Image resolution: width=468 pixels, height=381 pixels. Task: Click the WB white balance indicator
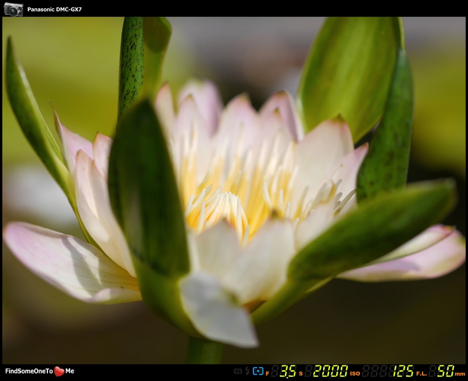pos(238,371)
